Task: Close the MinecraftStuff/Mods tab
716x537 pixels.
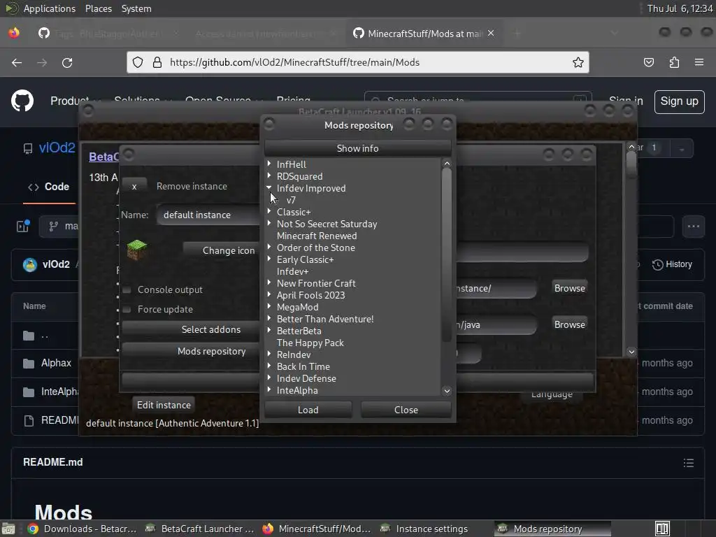Action: tap(491, 34)
